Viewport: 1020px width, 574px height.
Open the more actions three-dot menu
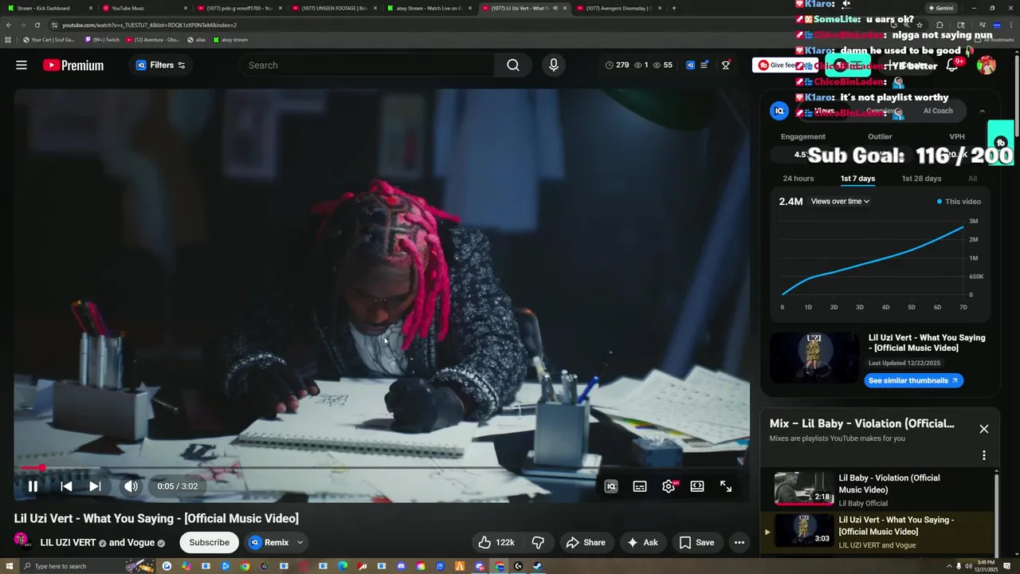(739, 542)
